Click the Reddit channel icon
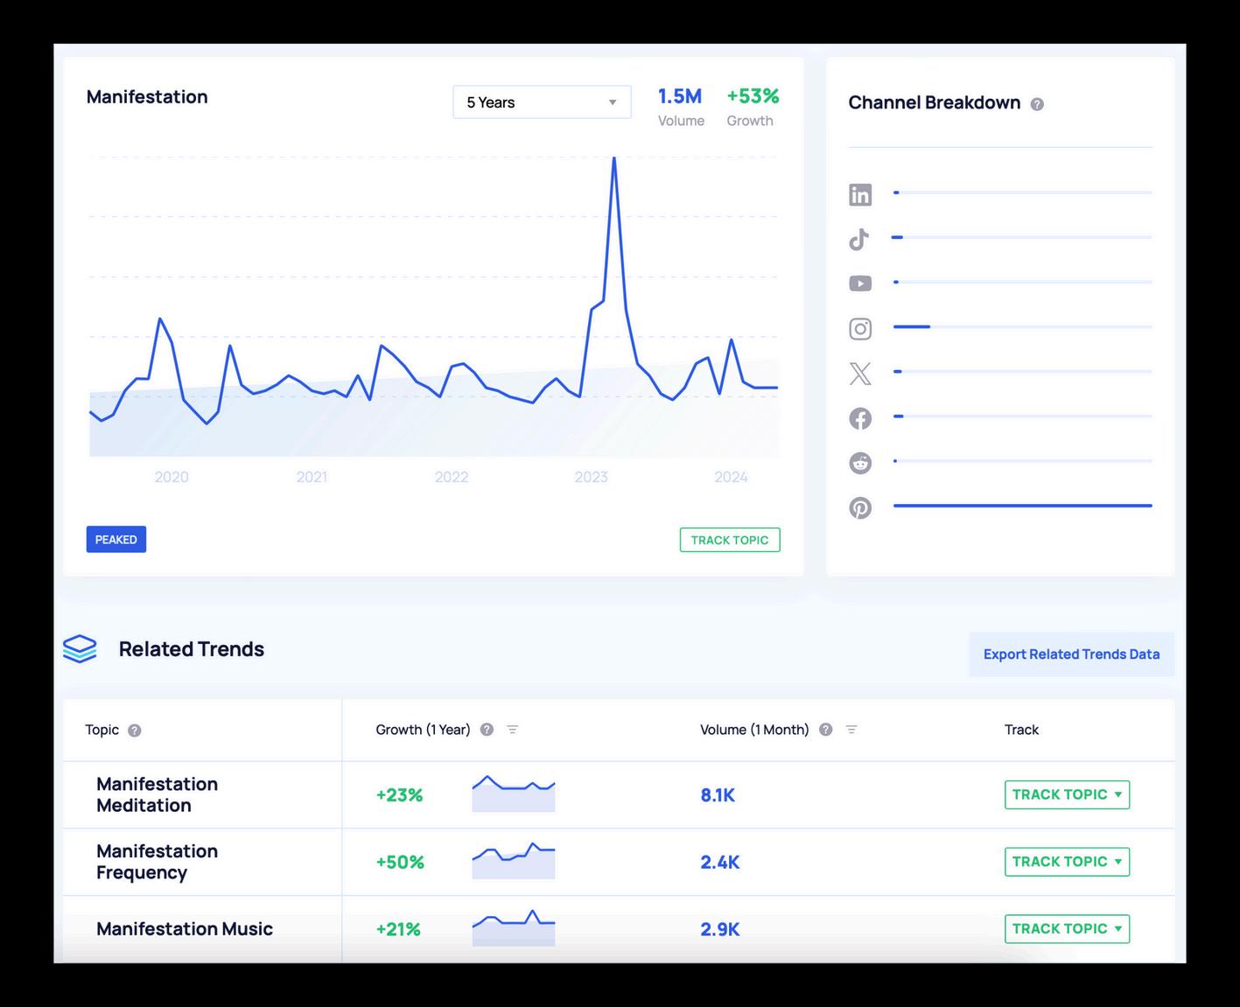The image size is (1240, 1007). (860, 463)
